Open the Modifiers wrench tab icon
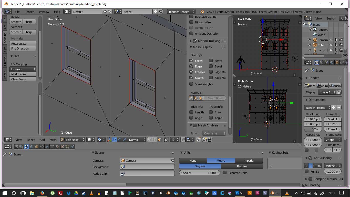 (47, 147)
